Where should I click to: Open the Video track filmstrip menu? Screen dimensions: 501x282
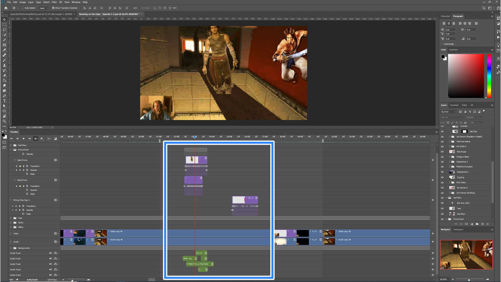[x=56, y=233]
